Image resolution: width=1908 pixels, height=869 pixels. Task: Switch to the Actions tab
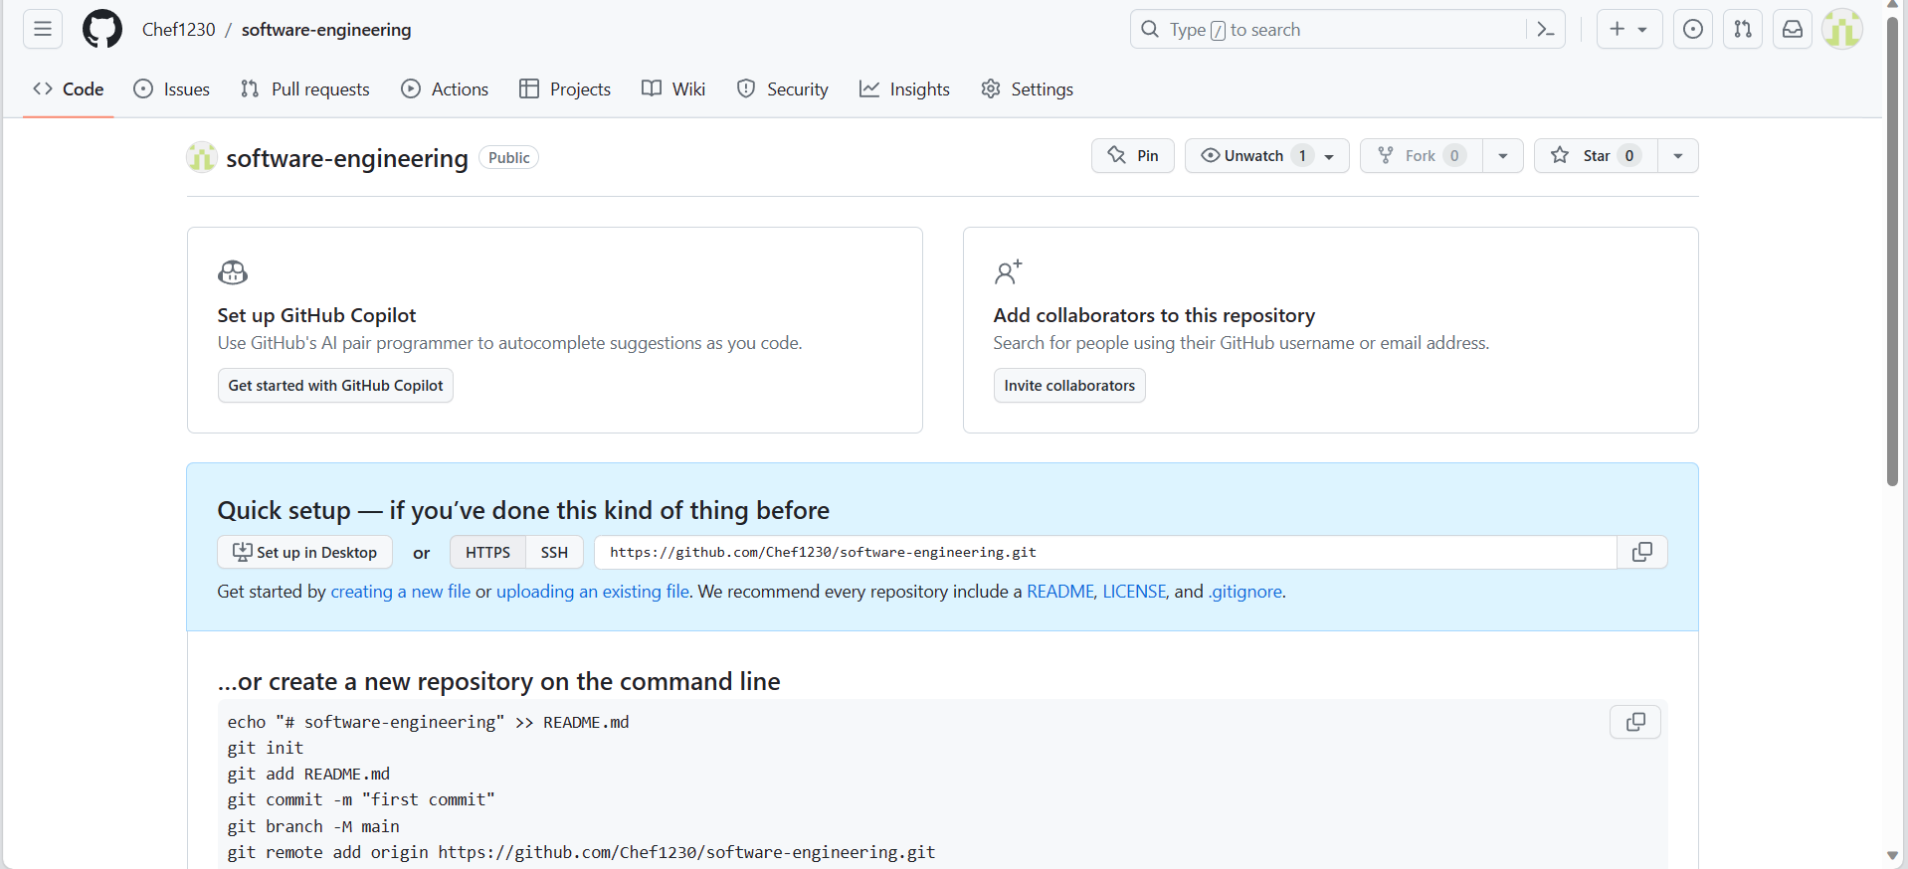[445, 89]
